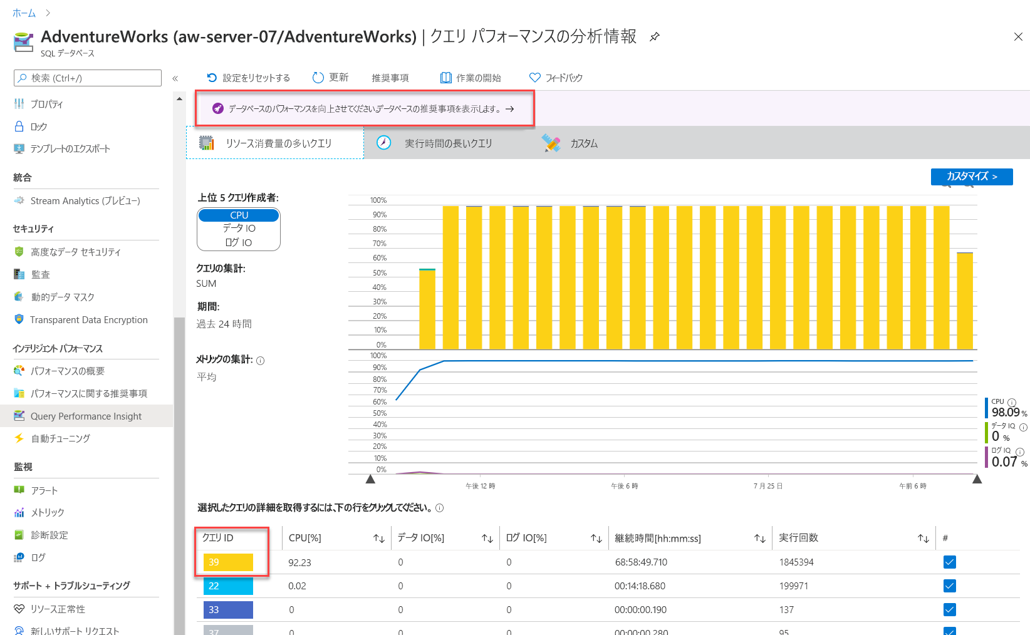
Task: Click the 監査 icon
Action: (x=19, y=274)
